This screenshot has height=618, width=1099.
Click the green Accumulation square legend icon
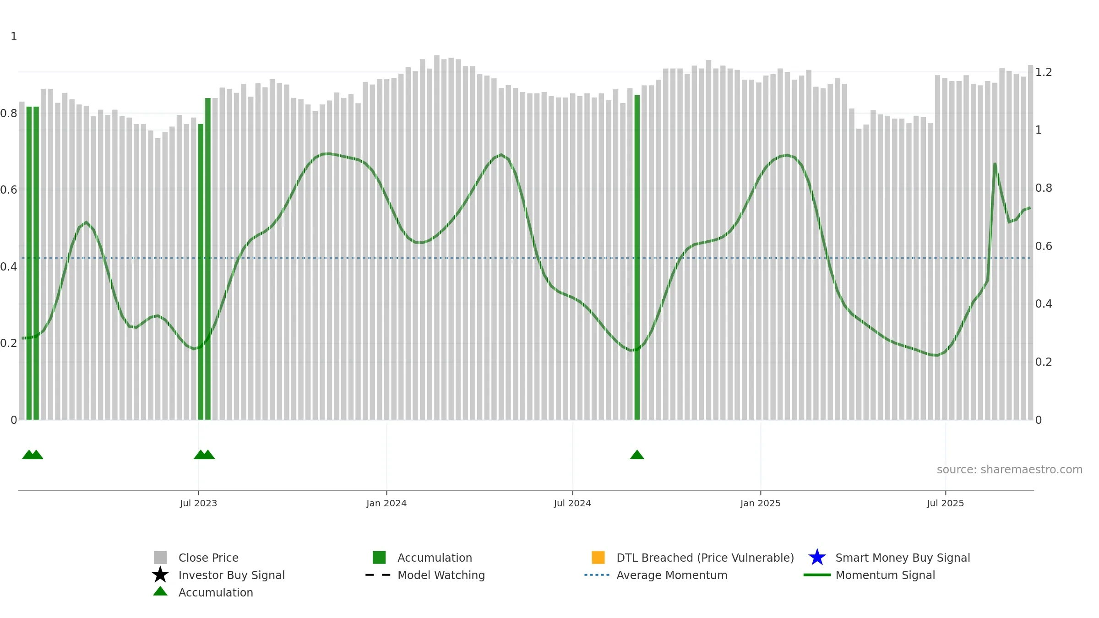point(379,557)
